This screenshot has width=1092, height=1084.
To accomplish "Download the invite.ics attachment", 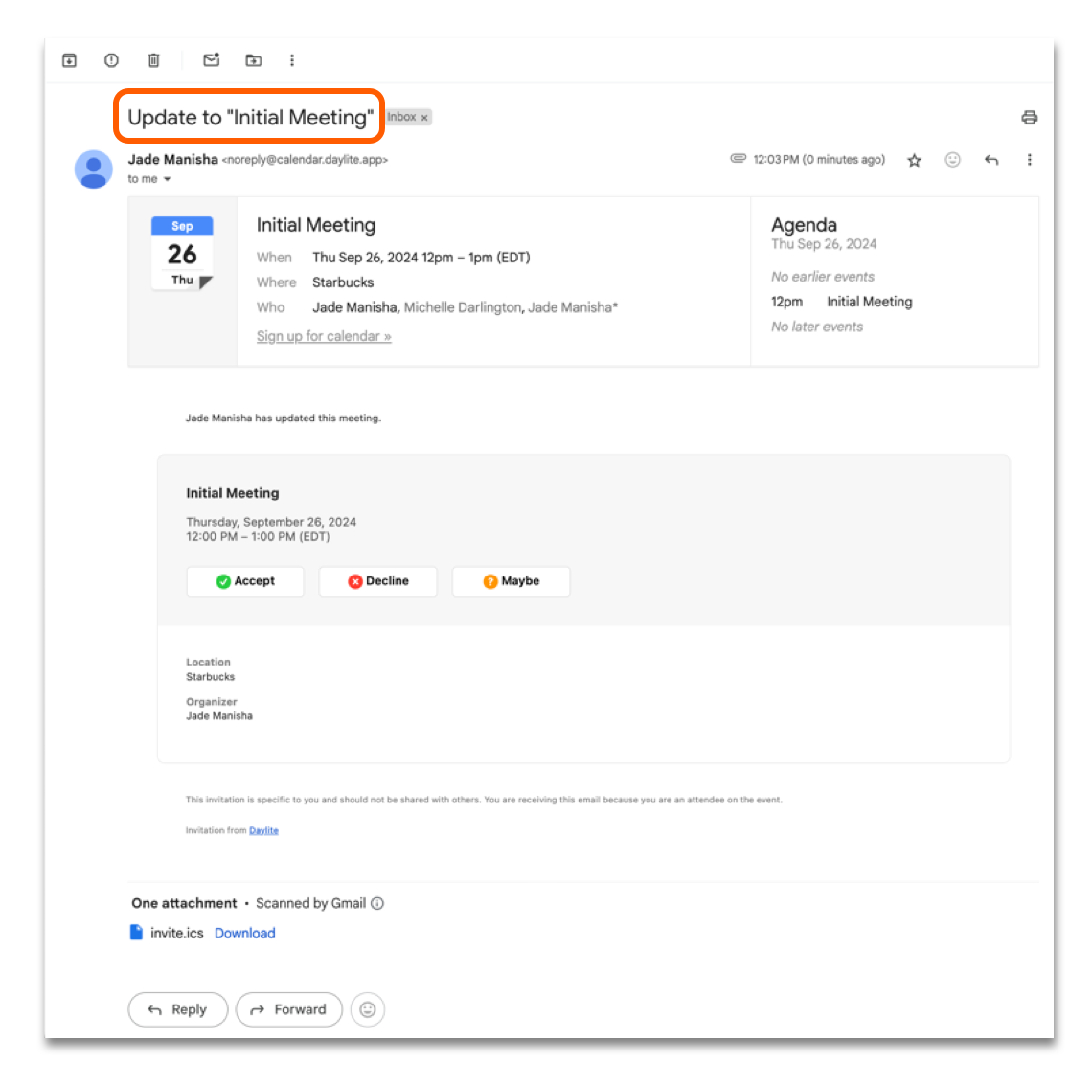I will pyautogui.click(x=244, y=933).
